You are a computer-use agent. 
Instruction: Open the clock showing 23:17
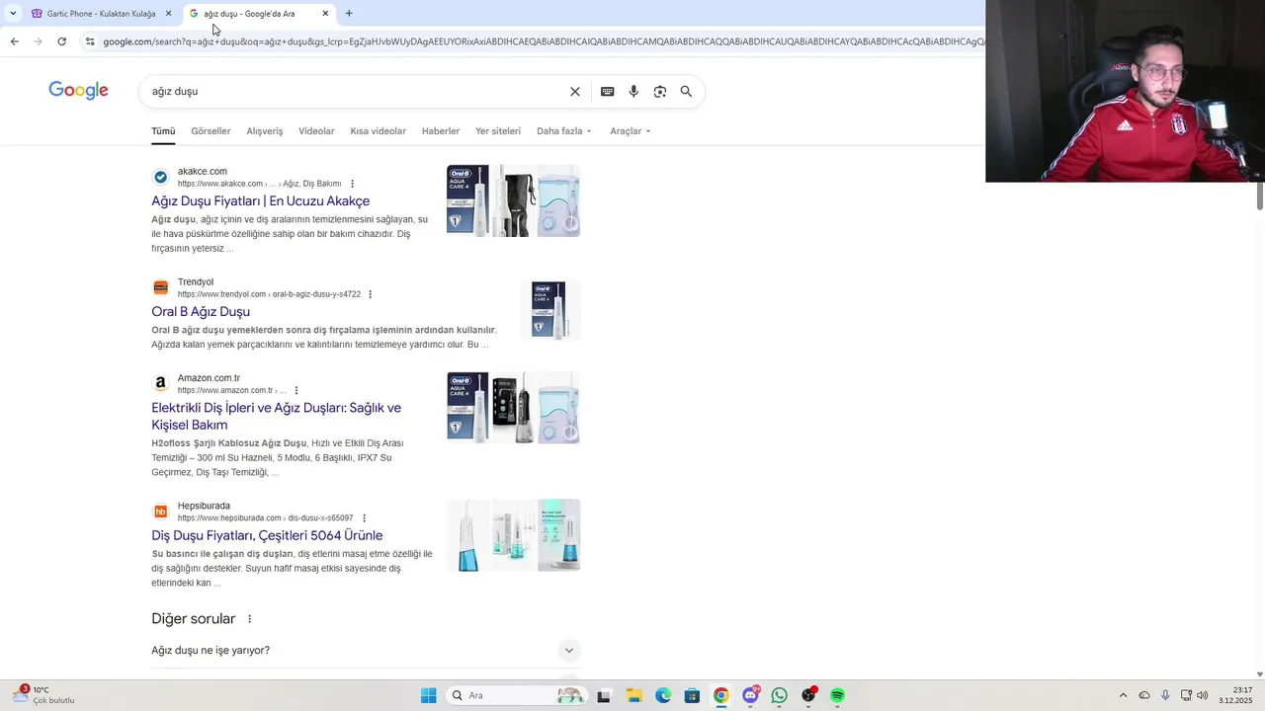pos(1235,695)
